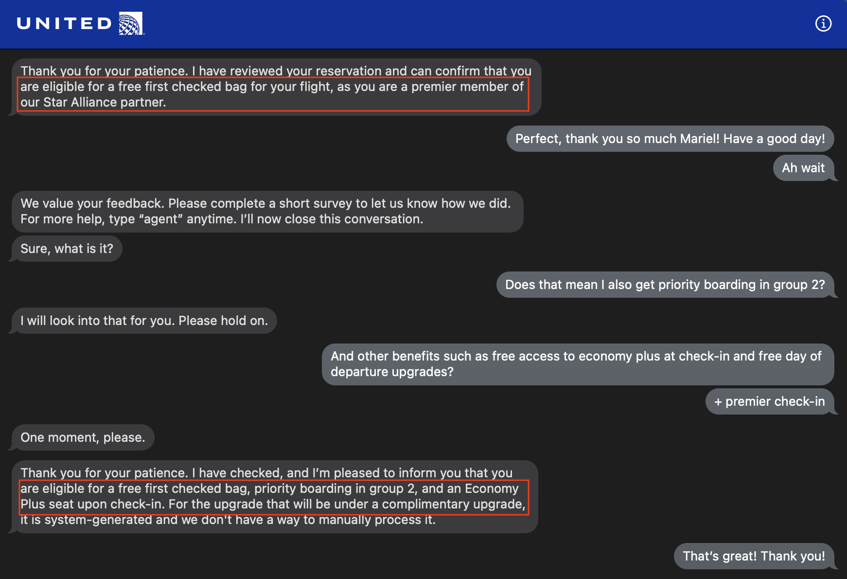Open the info icon in the header

click(x=823, y=23)
